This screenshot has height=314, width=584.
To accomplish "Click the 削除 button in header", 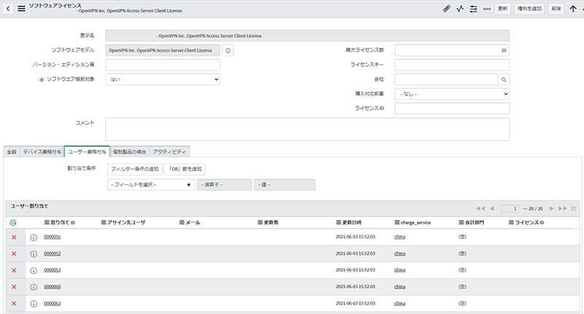I will pos(556,9).
